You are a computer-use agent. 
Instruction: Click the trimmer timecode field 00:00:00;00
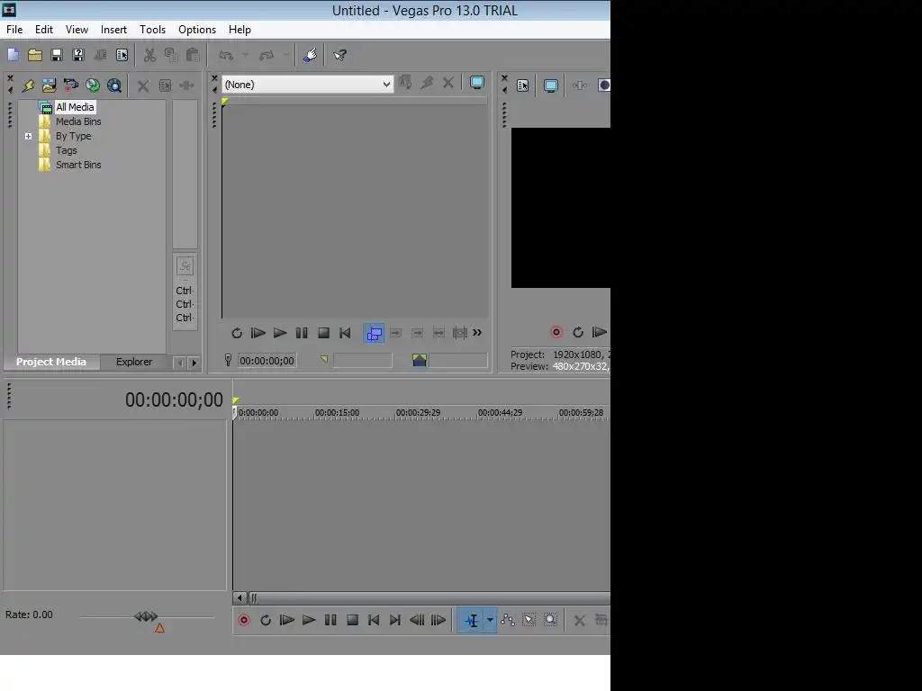pyautogui.click(x=267, y=361)
